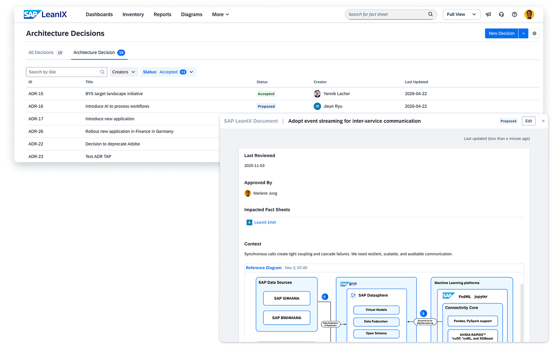557x350 pixels.
Task: Open the announcements megaphone icon
Action: [488, 14]
